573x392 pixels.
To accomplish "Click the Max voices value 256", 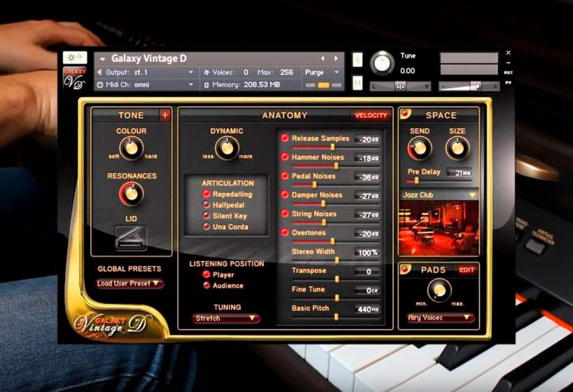I will (286, 72).
